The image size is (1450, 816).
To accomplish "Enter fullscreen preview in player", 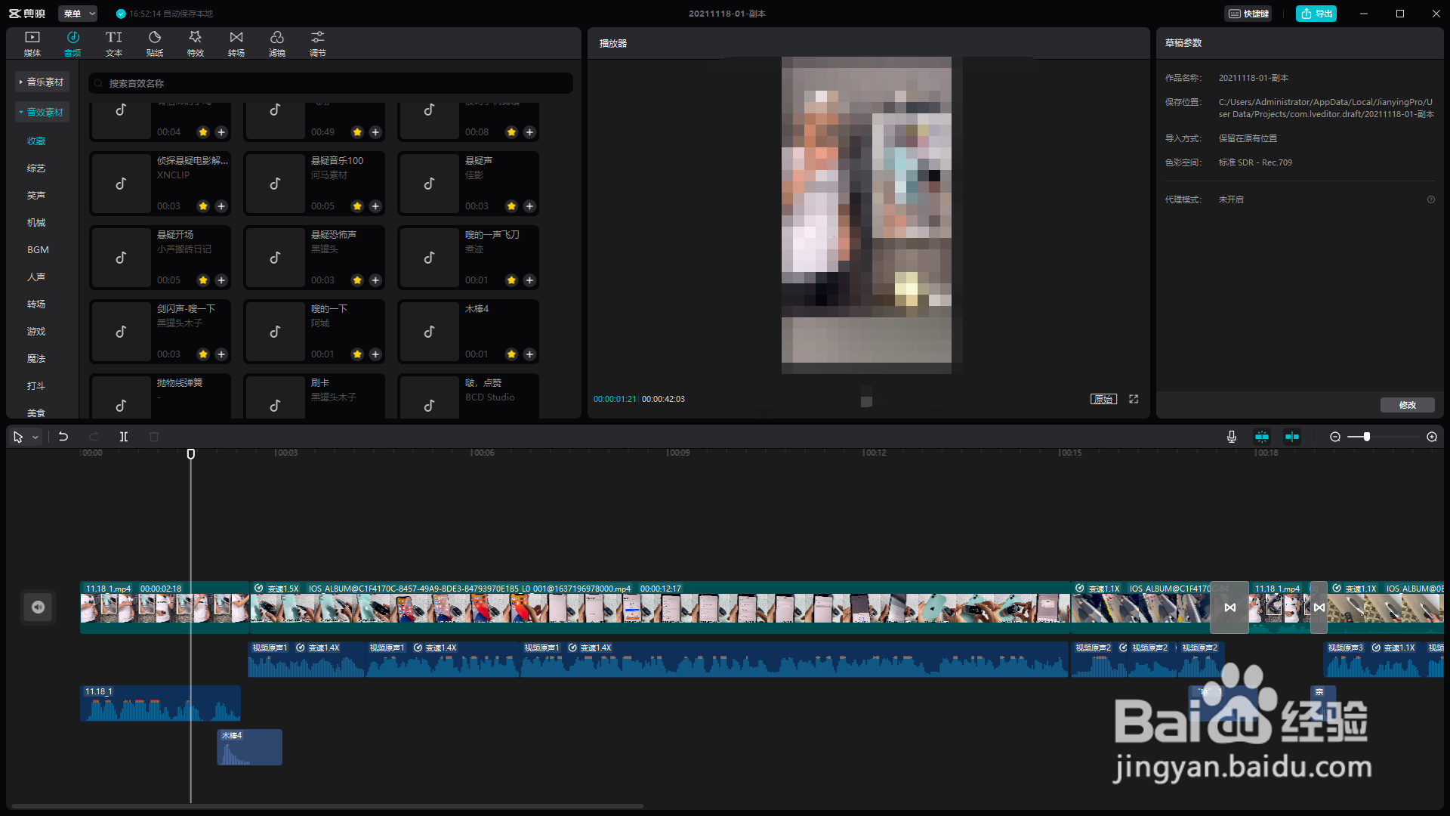I will tap(1134, 399).
